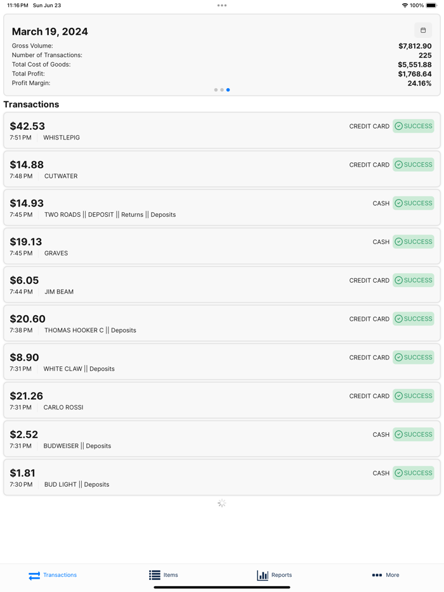Open the CARLO ROSSI transaction row
The image size is (444, 592).
coord(222,401)
